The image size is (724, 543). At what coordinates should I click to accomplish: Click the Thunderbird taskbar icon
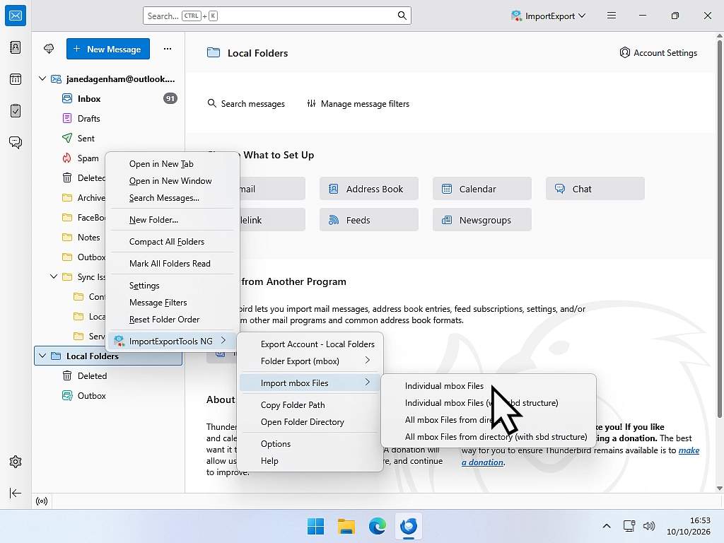[409, 526]
